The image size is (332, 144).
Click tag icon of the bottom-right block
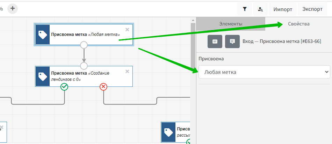click(168, 132)
